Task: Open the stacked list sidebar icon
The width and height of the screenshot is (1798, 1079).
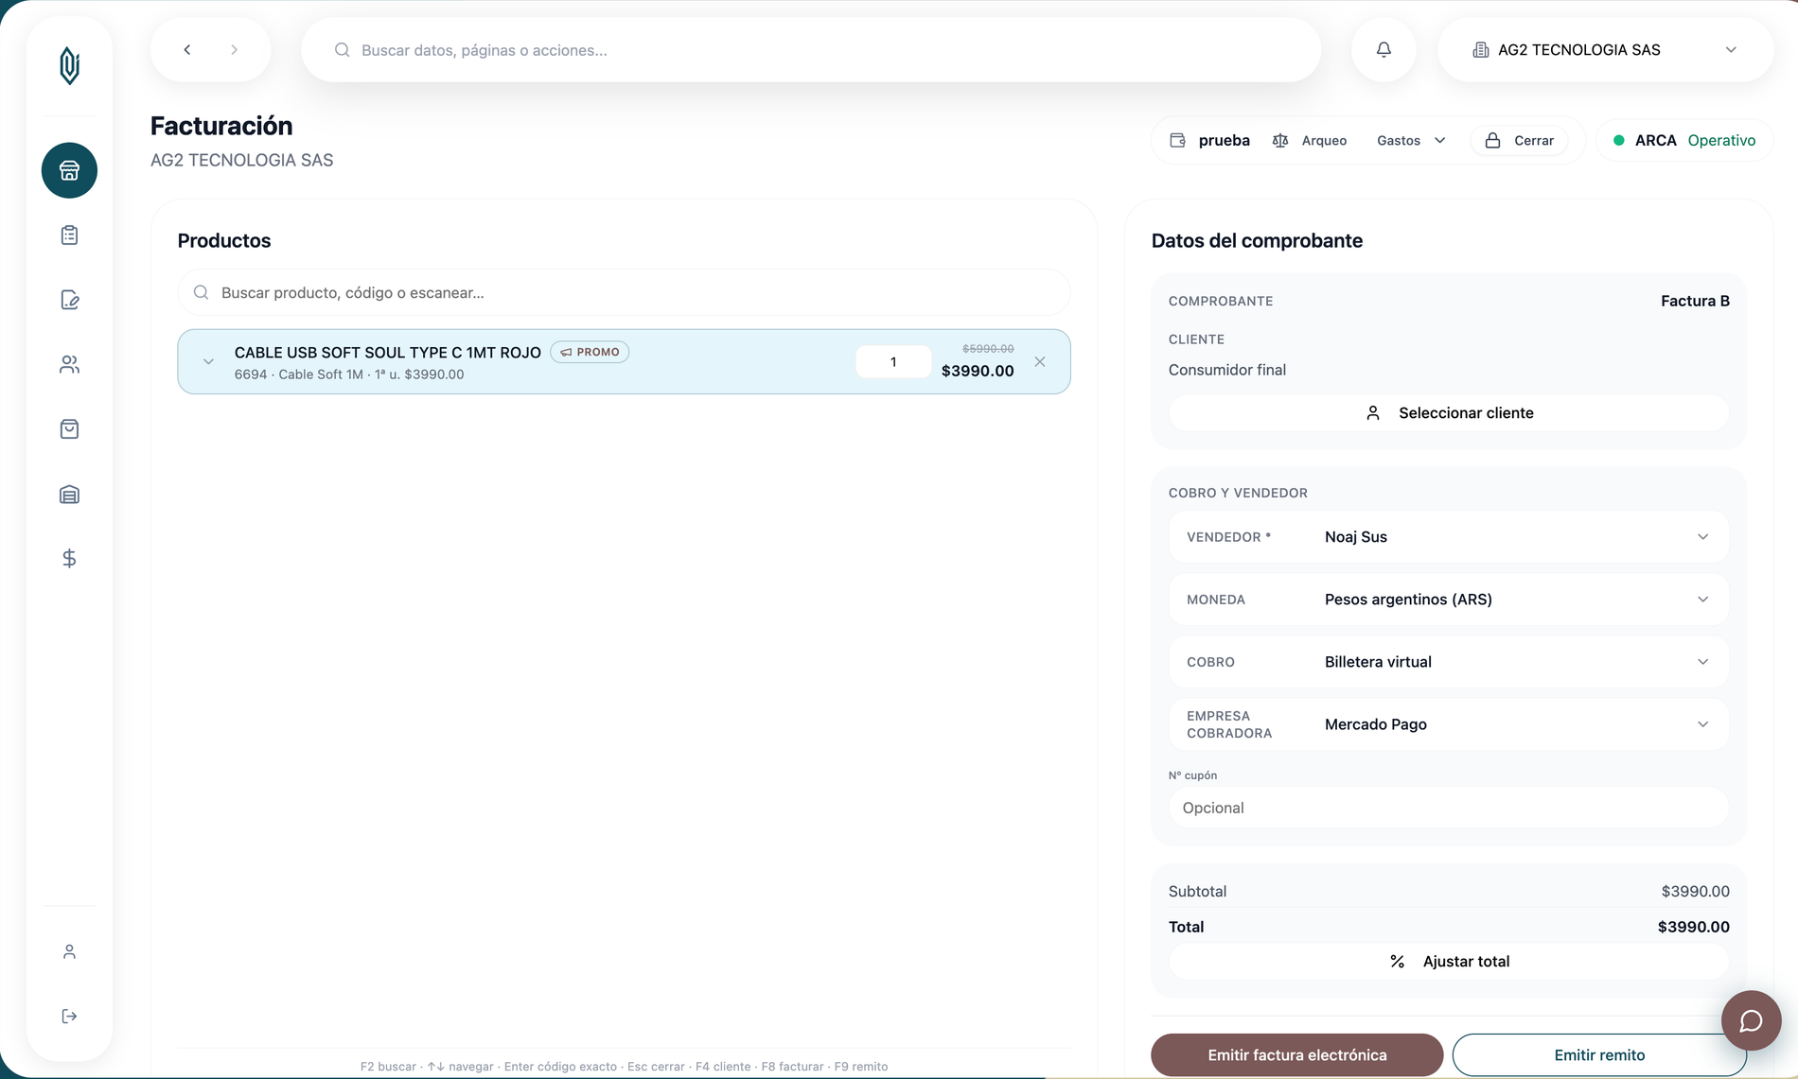Action: tap(69, 495)
